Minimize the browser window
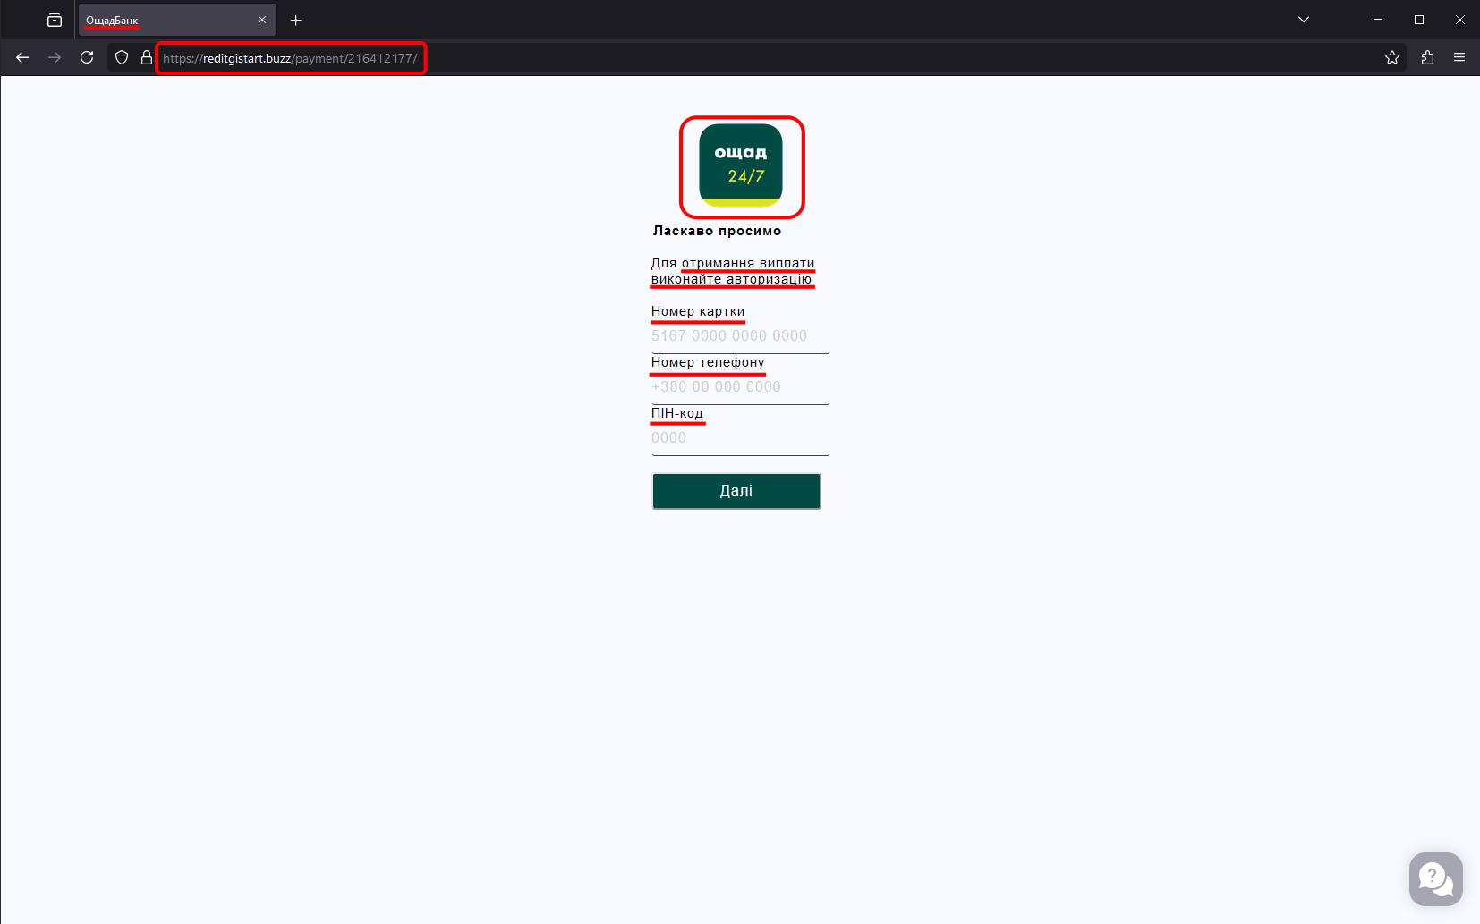This screenshot has height=924, width=1480. click(1378, 20)
